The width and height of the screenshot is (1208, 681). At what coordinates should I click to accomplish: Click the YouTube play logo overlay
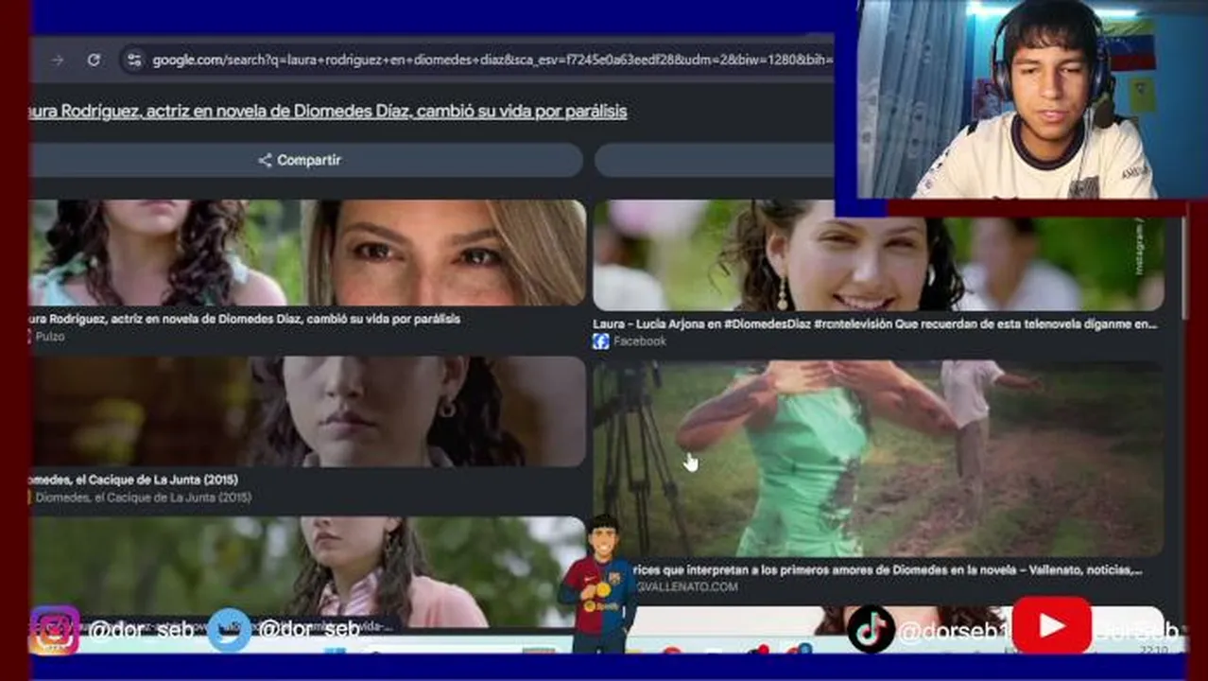tap(1051, 625)
